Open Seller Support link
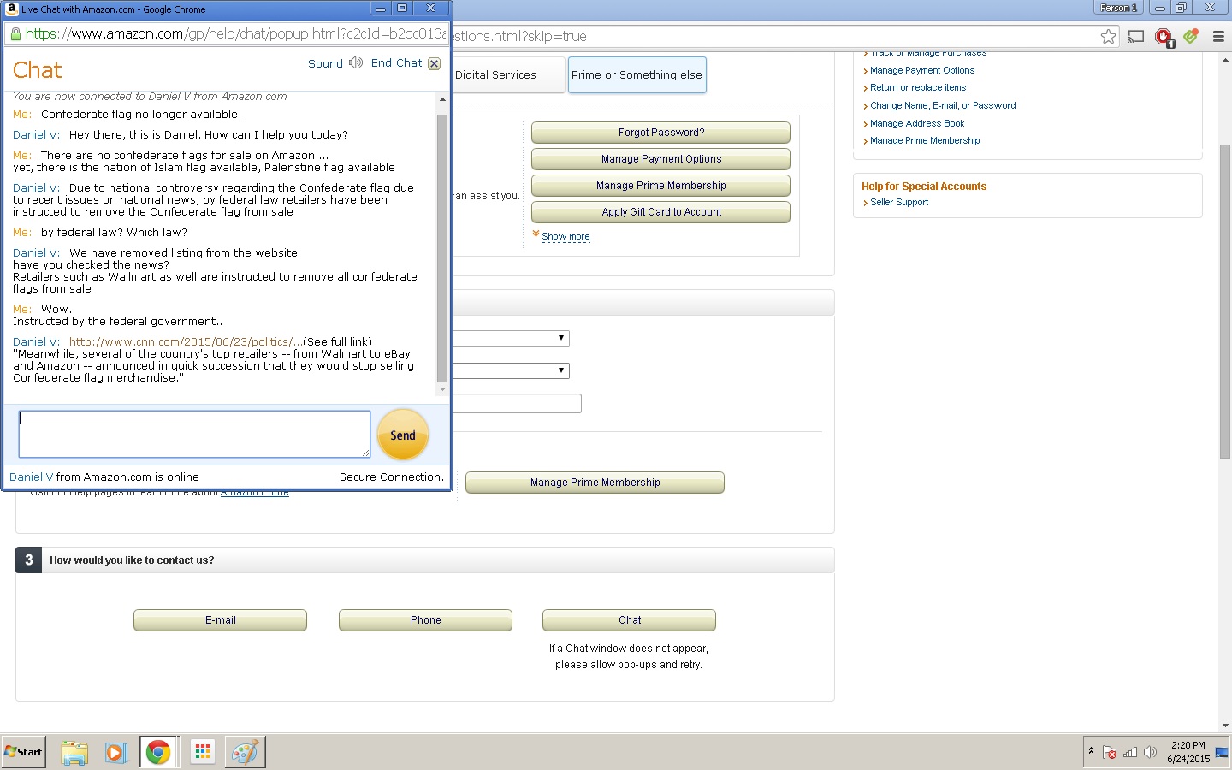1232x770 pixels. coord(899,203)
